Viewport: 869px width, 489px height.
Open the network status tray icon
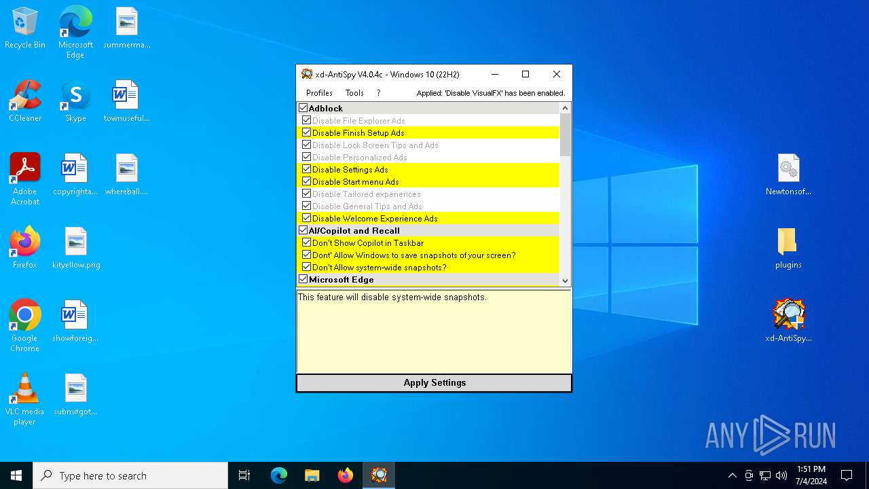pyautogui.click(x=765, y=475)
